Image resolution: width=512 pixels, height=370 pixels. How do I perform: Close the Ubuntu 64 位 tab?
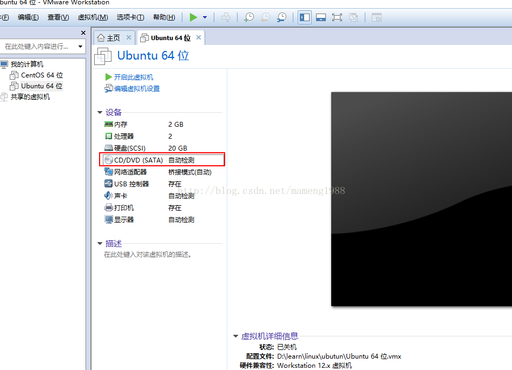click(x=198, y=37)
